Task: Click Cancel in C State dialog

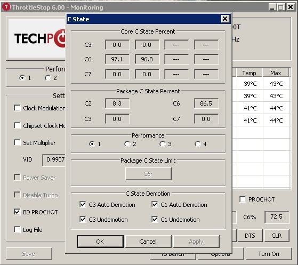Action: pos(148,242)
